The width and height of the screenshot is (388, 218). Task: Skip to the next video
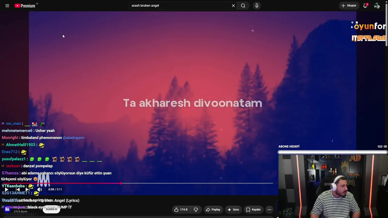27,190
